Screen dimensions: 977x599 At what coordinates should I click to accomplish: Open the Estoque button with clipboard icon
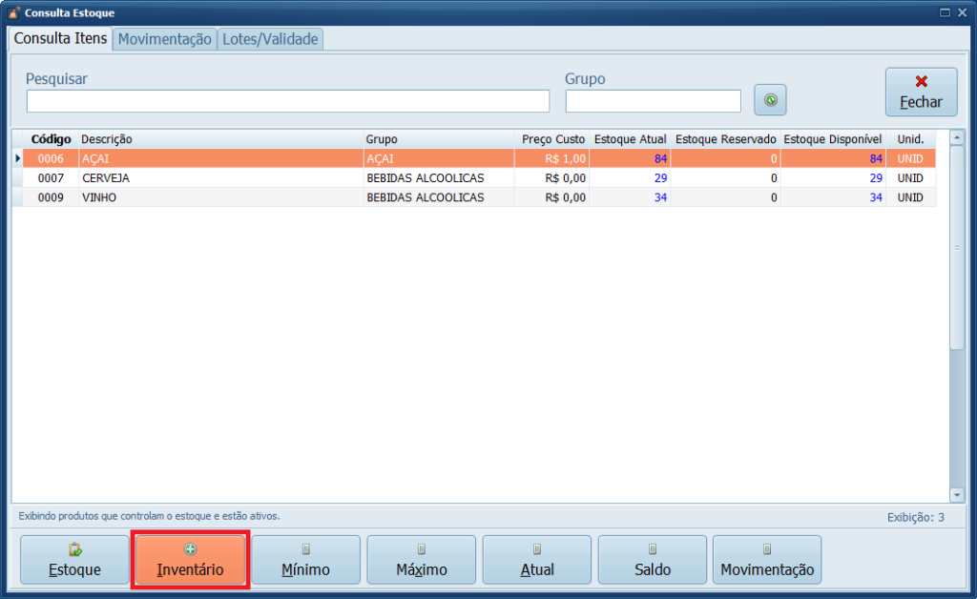pyautogui.click(x=74, y=560)
